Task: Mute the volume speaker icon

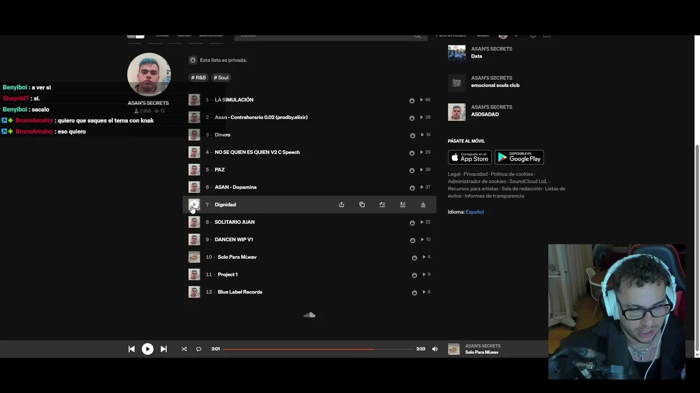Action: pyautogui.click(x=435, y=349)
